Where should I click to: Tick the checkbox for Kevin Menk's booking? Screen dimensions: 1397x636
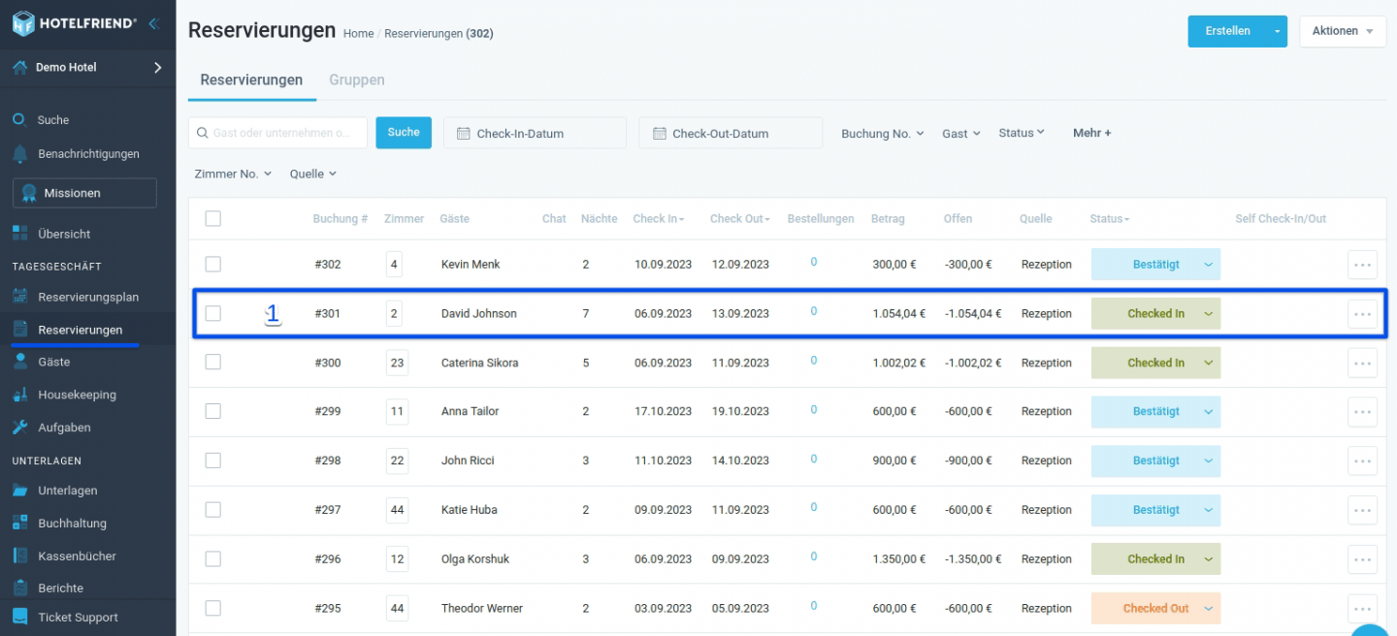click(x=213, y=264)
